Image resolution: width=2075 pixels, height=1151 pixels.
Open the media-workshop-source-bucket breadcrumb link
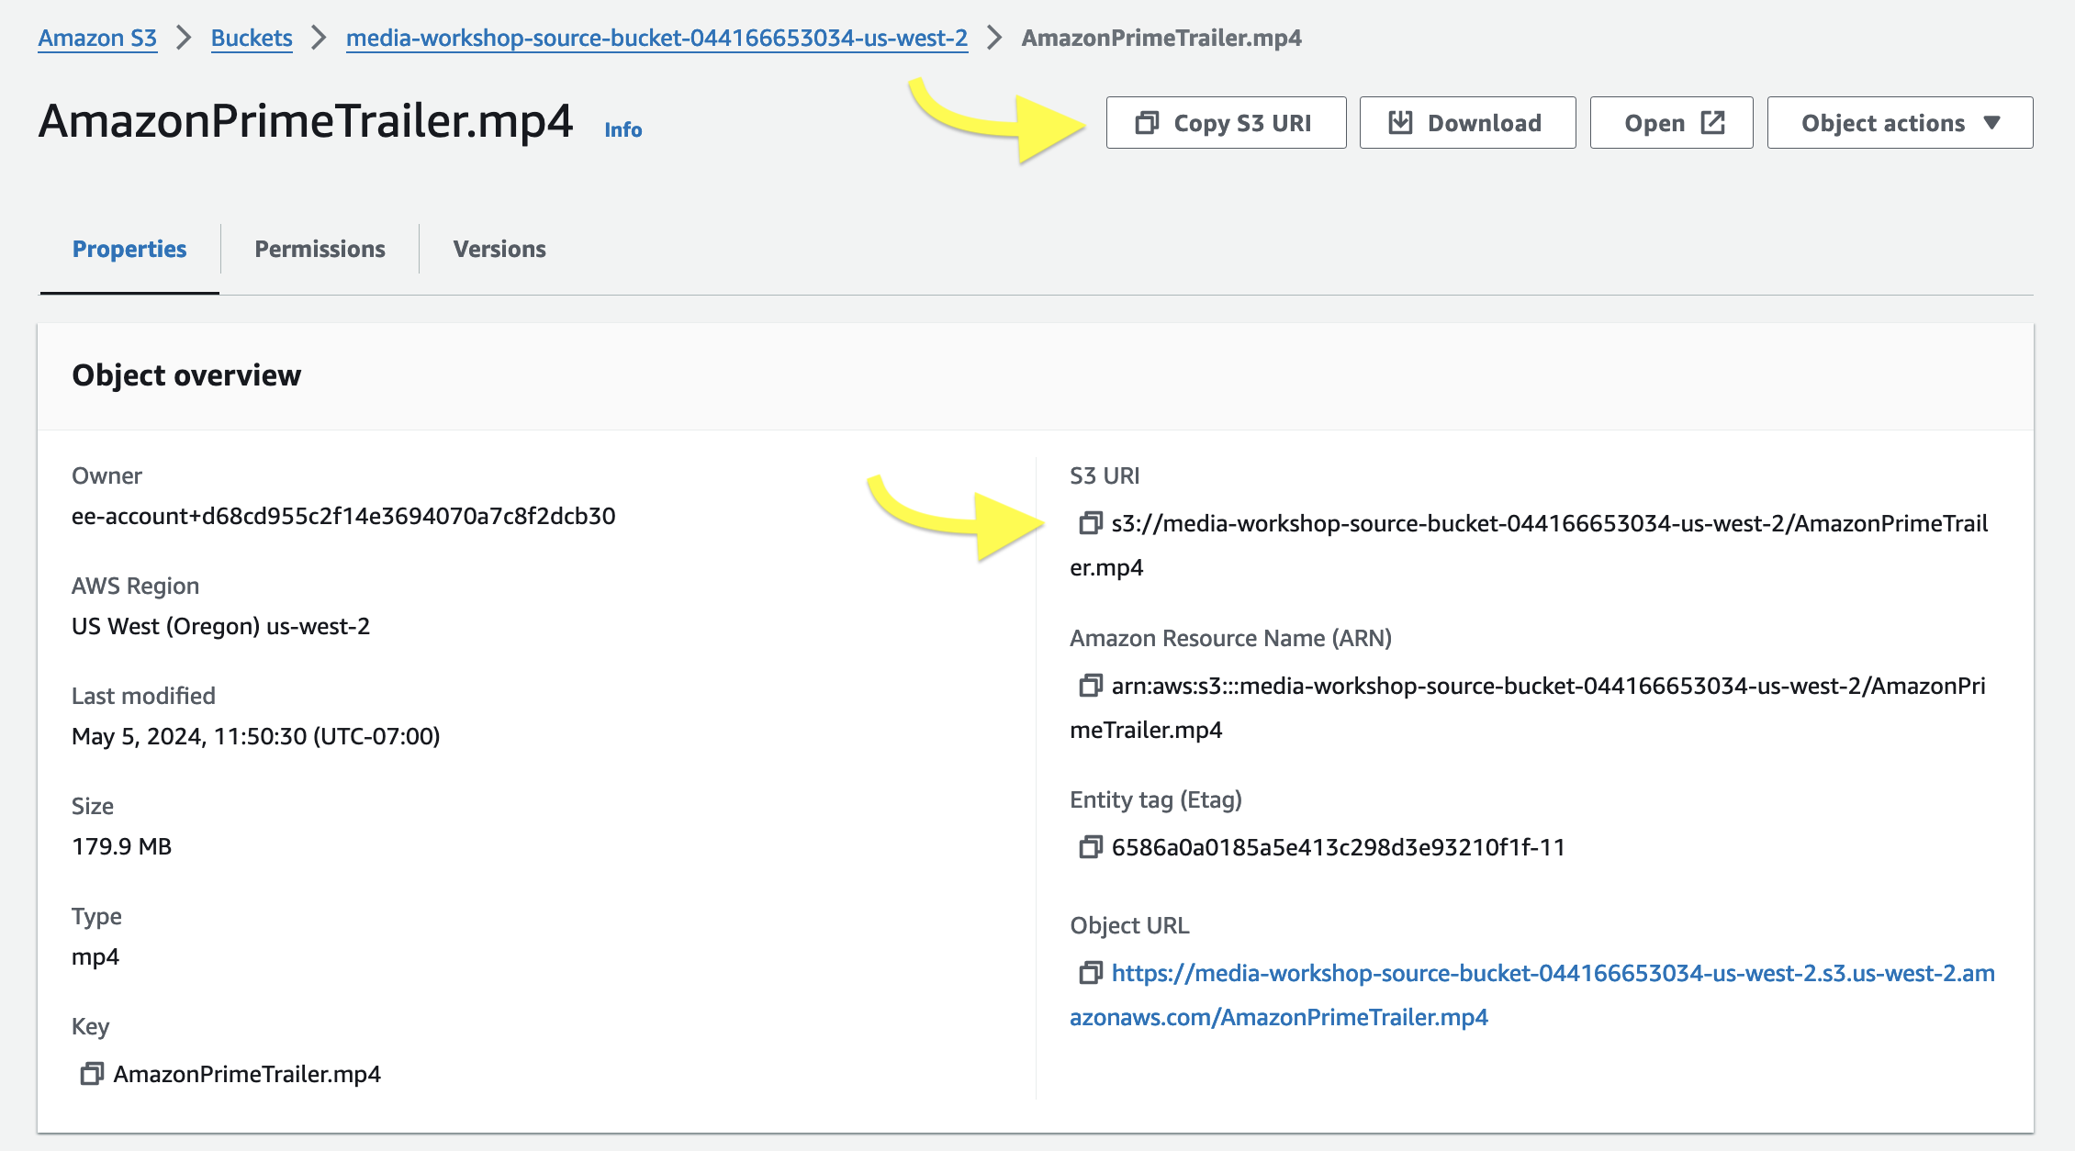point(656,38)
